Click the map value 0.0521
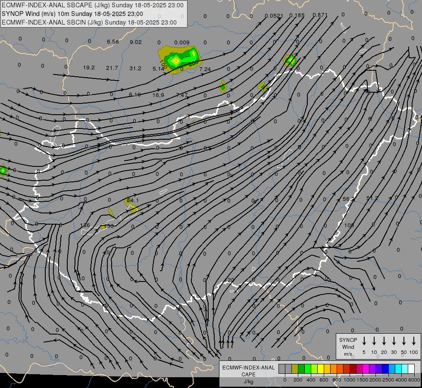 [x=274, y=16]
